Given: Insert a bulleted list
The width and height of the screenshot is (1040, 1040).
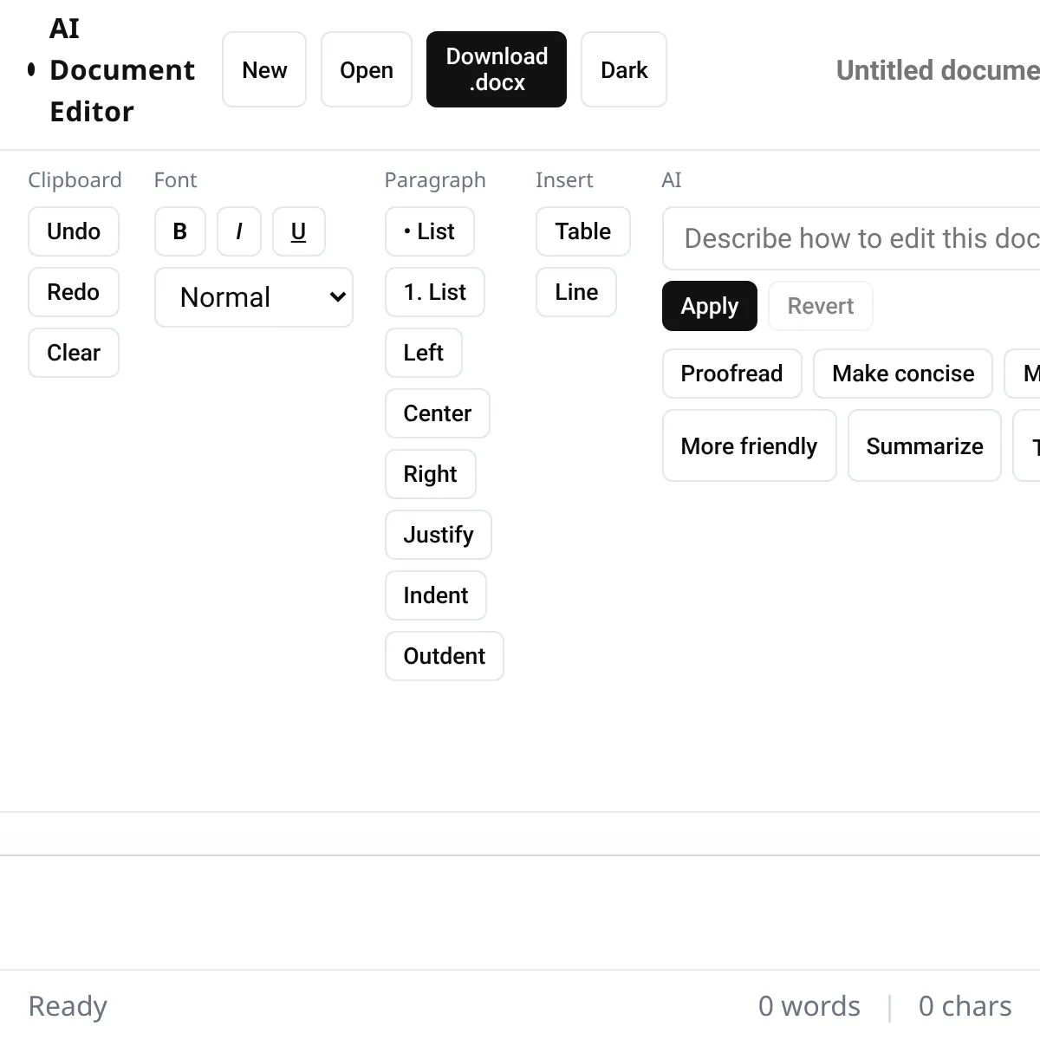Looking at the screenshot, I should [430, 231].
